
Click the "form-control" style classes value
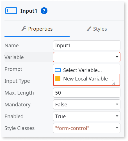72,128
